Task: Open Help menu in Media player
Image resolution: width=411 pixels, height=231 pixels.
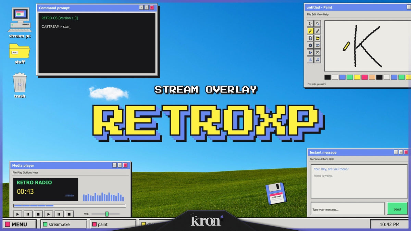Action: point(35,172)
